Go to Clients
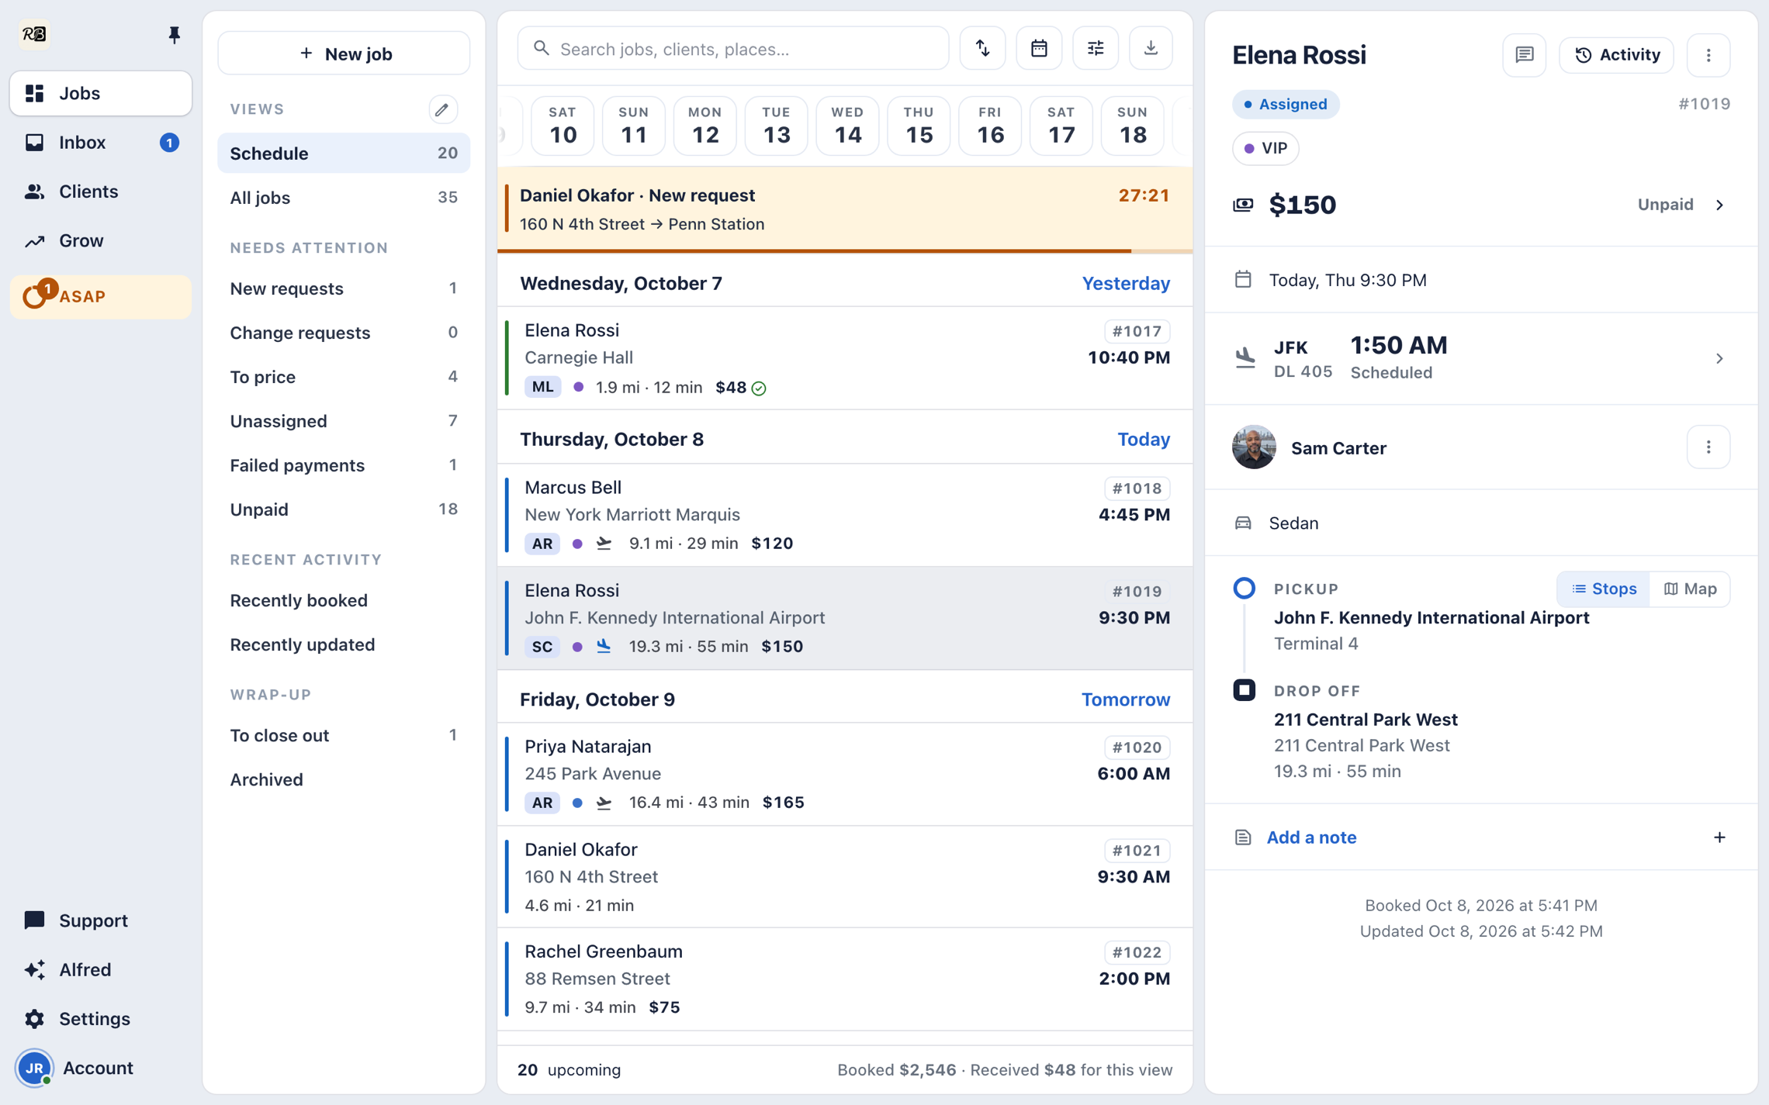This screenshot has height=1105, width=1769. pyautogui.click(x=100, y=192)
